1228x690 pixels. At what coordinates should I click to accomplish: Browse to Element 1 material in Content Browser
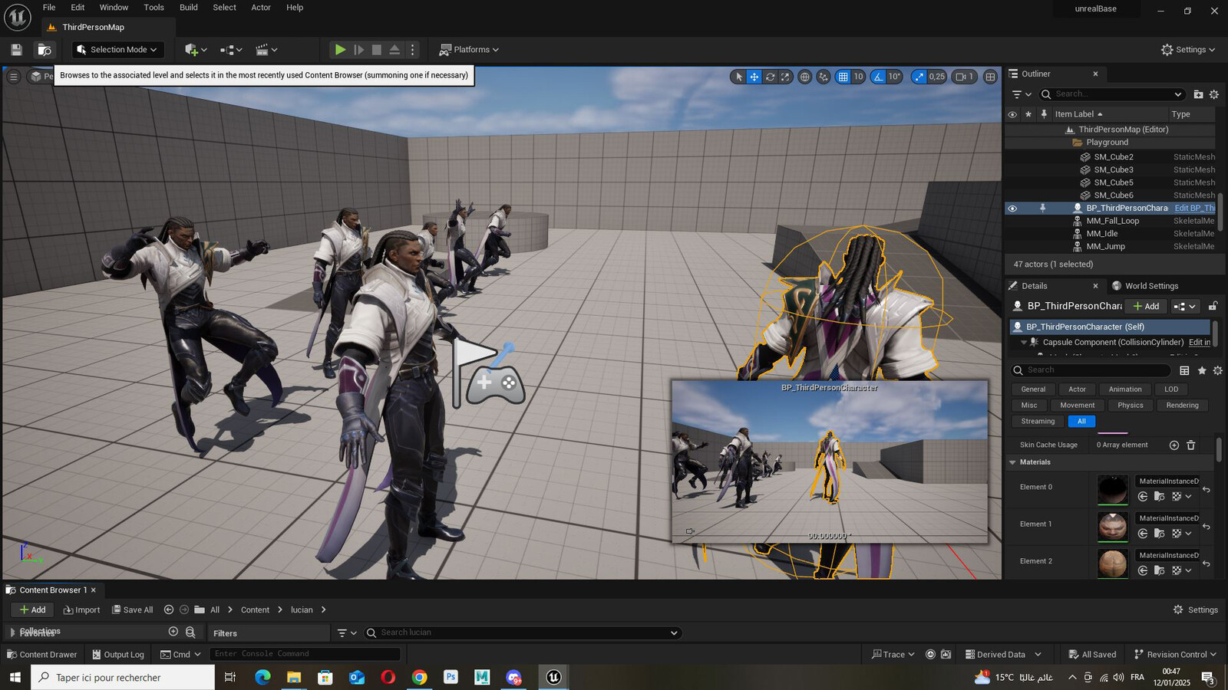[1159, 534]
